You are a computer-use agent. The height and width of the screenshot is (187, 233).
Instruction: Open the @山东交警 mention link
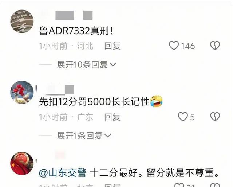[x=63, y=173]
